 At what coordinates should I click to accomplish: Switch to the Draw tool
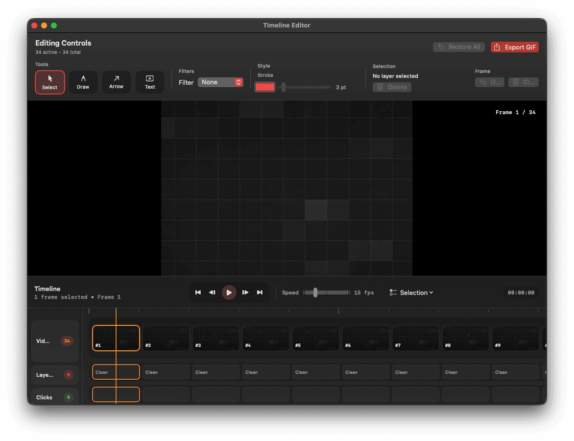point(83,82)
